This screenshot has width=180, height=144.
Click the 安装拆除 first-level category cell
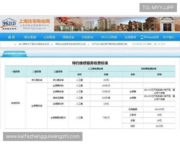pyautogui.click(x=16, y=103)
